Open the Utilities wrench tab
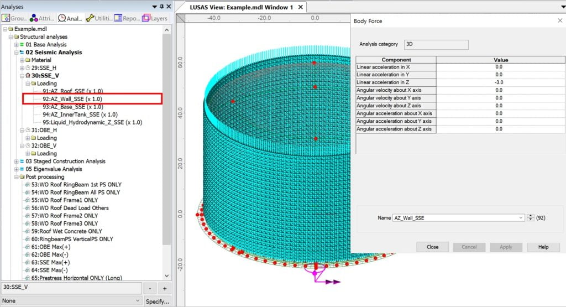Viewport: 566px width, 307px height. coord(90,18)
